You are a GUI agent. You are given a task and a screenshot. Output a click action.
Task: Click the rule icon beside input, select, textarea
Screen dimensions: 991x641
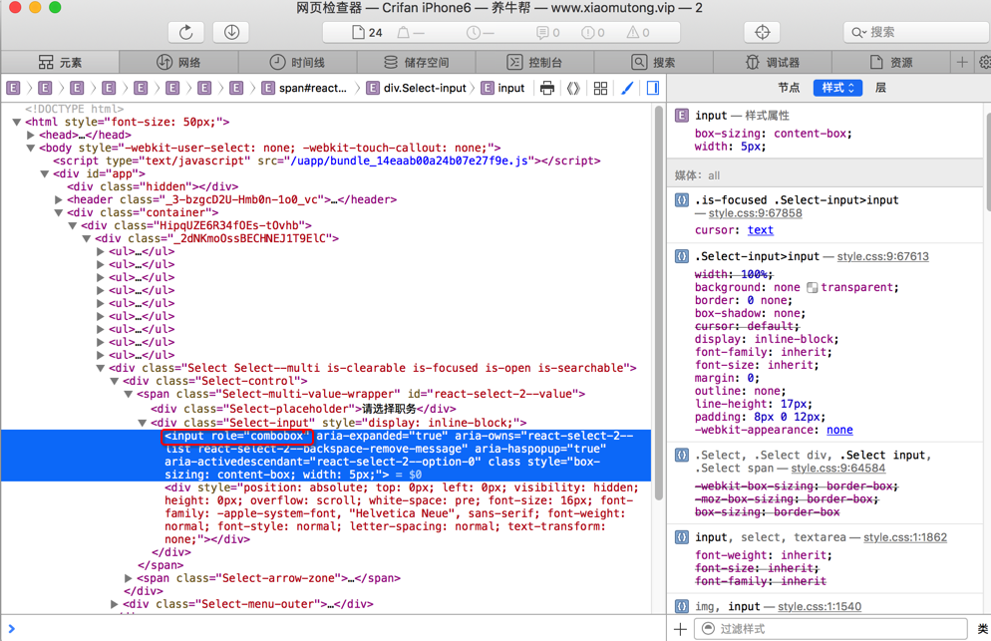[681, 537]
